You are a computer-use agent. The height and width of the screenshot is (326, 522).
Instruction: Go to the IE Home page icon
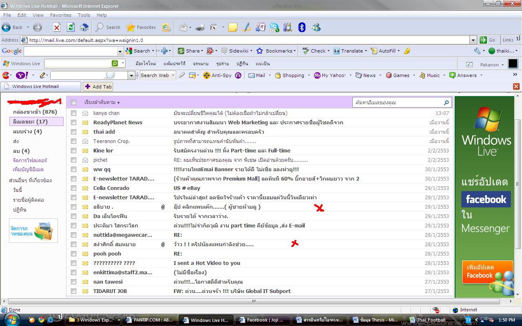click(84, 27)
